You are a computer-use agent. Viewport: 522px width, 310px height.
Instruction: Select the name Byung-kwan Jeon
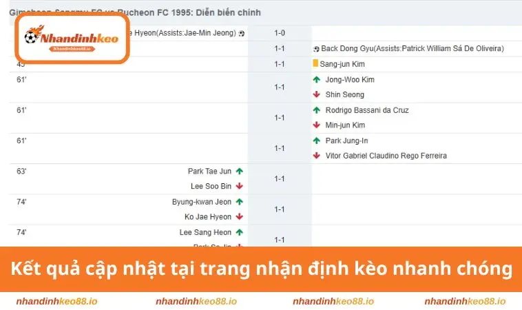(x=202, y=202)
